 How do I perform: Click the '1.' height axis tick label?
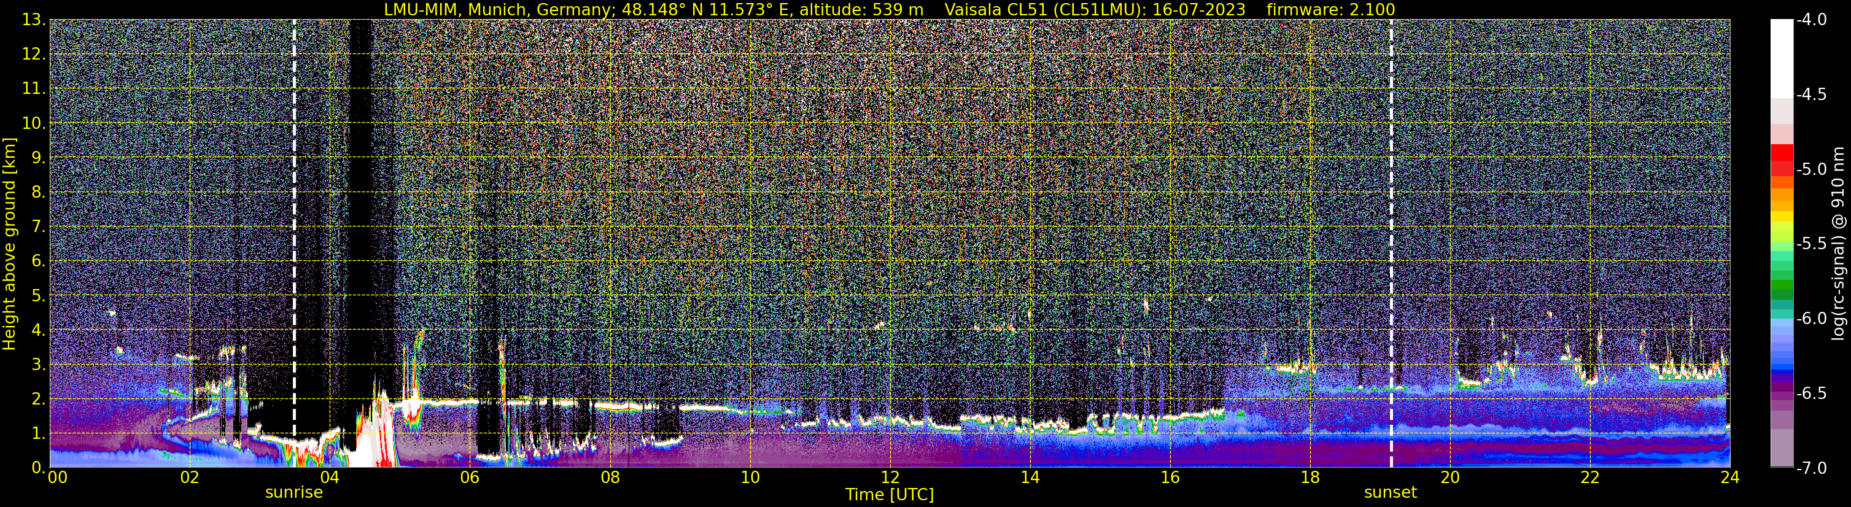[39, 433]
